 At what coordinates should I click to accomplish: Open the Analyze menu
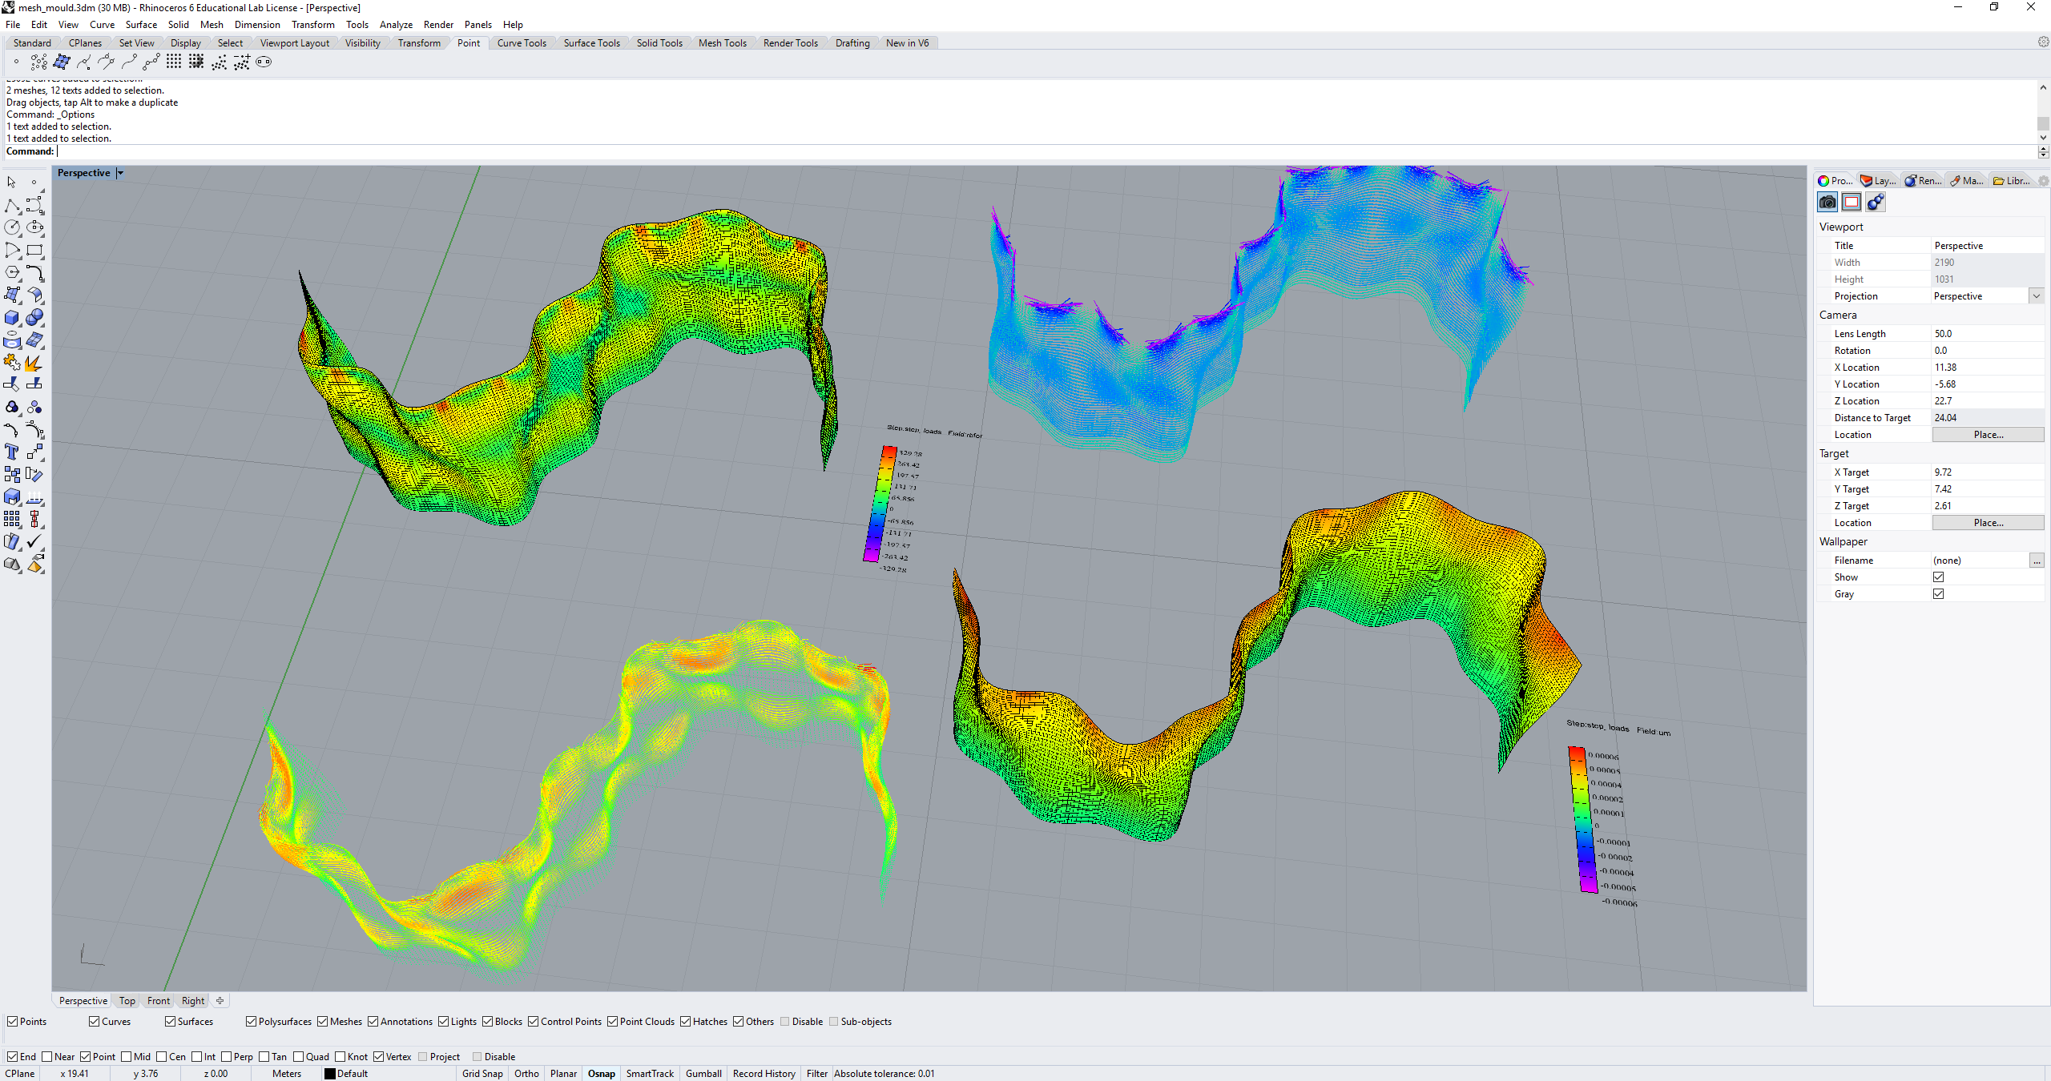tap(396, 25)
